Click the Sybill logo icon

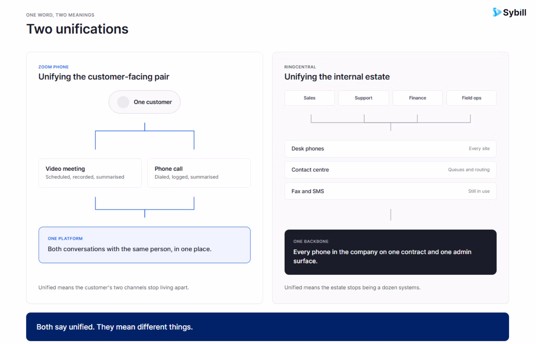[497, 12]
